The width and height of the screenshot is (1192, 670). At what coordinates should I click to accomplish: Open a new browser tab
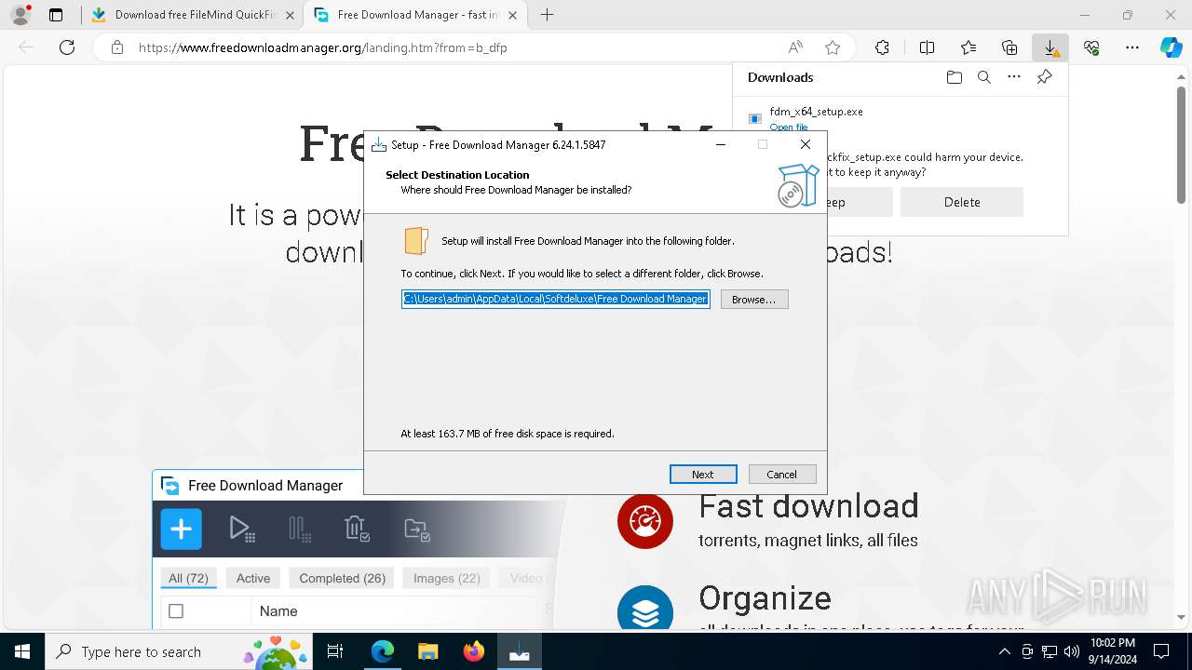tap(547, 15)
